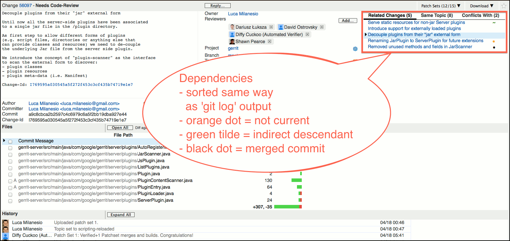Check the Commit Message file checkbox
Screen dimensions: 510x241
pyautogui.click(x=10, y=141)
